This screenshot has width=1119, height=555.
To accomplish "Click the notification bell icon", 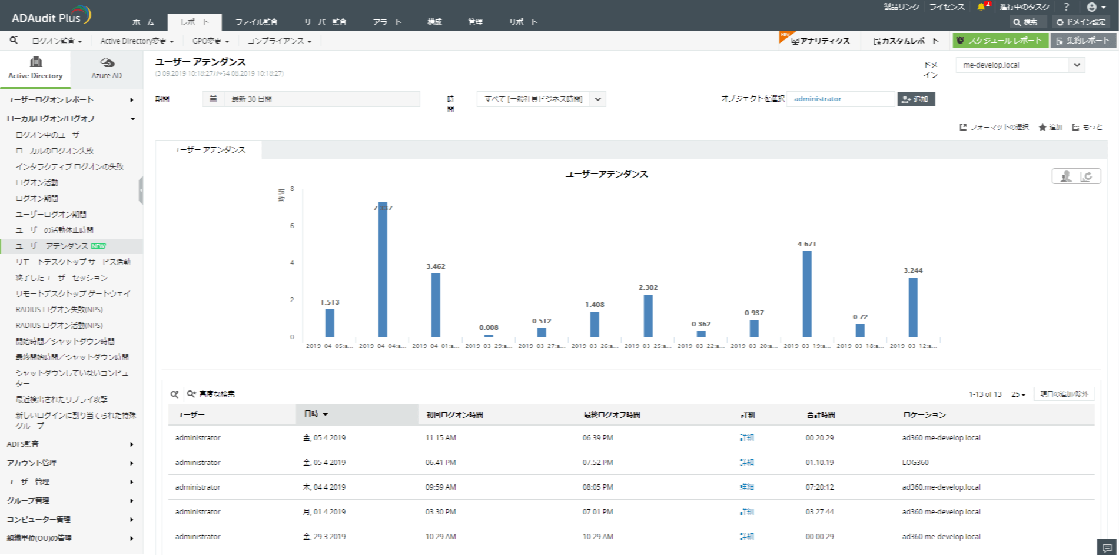I will click(x=981, y=7).
